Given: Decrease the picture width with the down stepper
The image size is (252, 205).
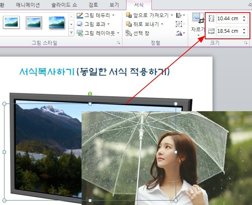Looking at the screenshot, I should click(x=244, y=33).
